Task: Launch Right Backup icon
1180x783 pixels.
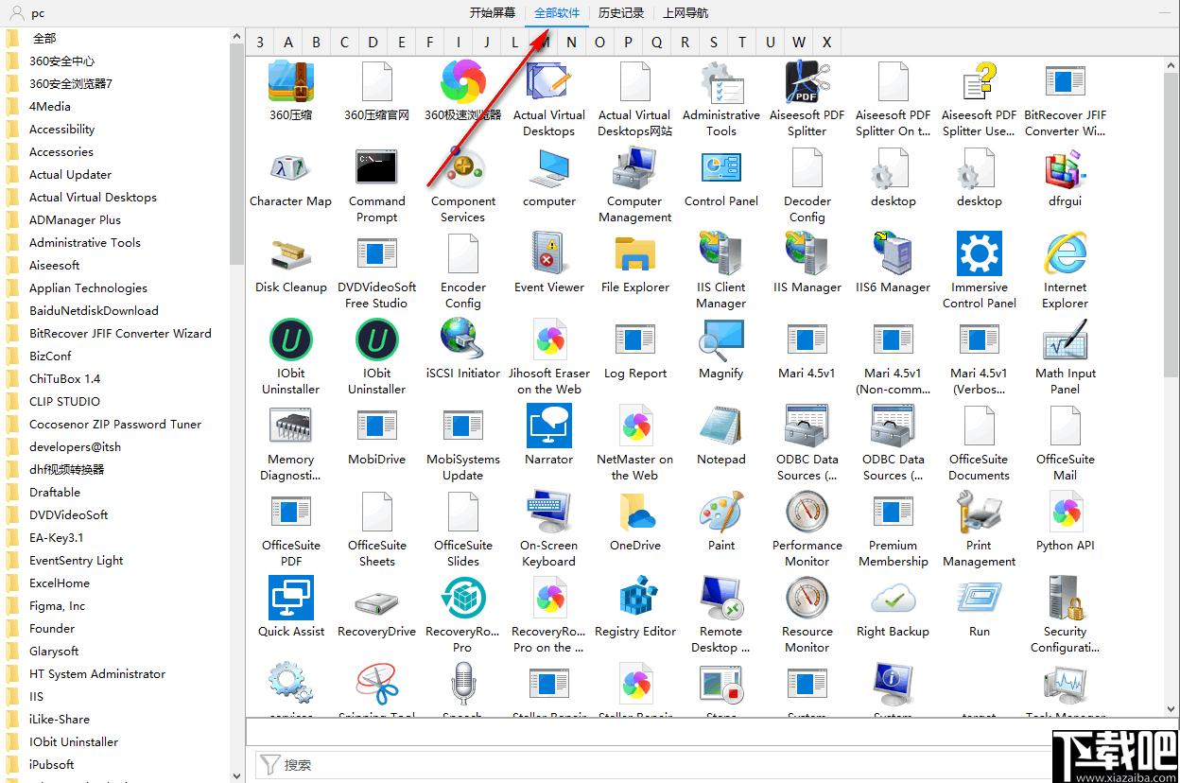Action: pos(894,598)
